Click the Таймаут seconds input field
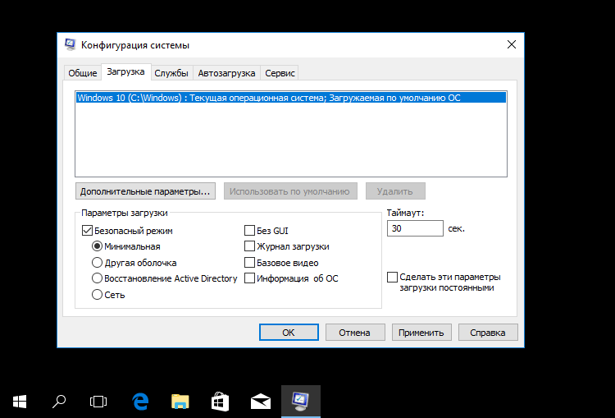 [414, 228]
